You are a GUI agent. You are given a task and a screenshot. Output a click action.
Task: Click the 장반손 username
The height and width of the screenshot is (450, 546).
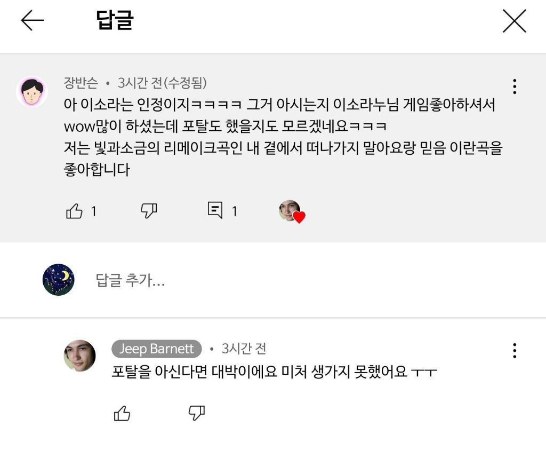tap(81, 83)
